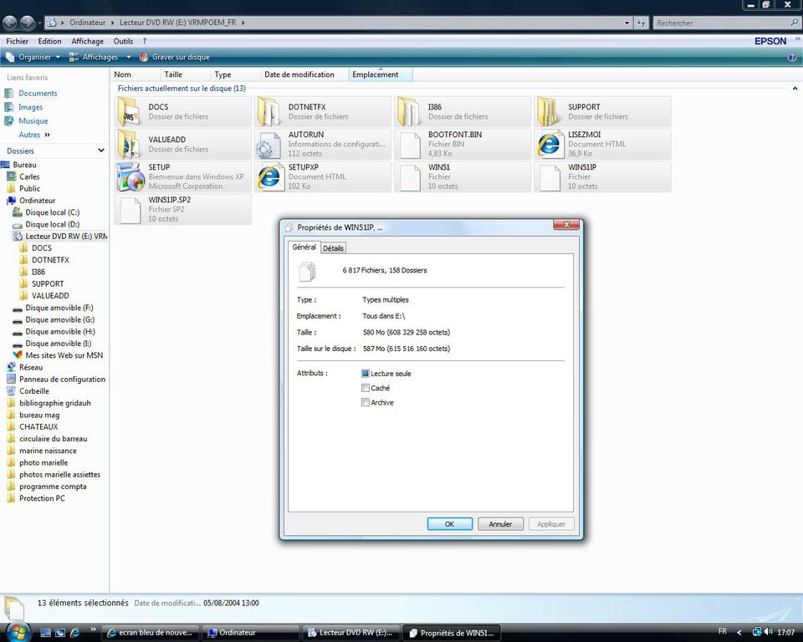Screen dimensions: 803x642
Task: Check the Archive attribute checkbox
Action: 366,402
